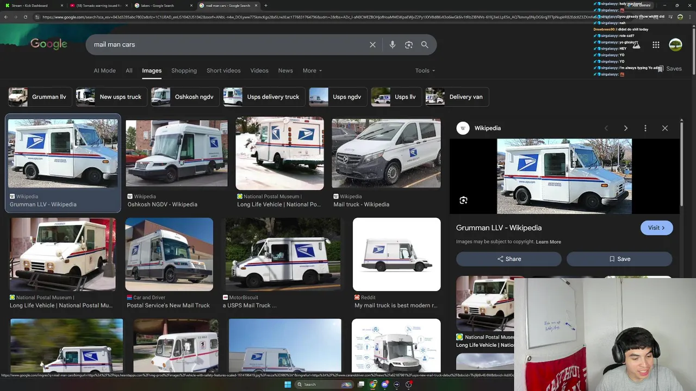Open Discord from the taskbar

pyautogui.click(x=385, y=384)
